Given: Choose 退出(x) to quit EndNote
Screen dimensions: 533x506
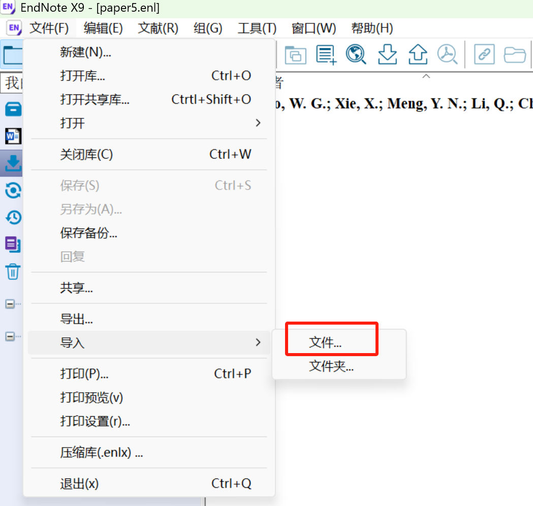Looking at the screenshot, I should point(149,484).
